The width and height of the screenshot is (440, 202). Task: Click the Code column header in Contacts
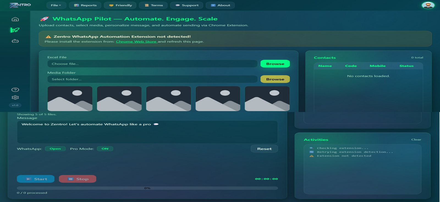pyautogui.click(x=351, y=66)
